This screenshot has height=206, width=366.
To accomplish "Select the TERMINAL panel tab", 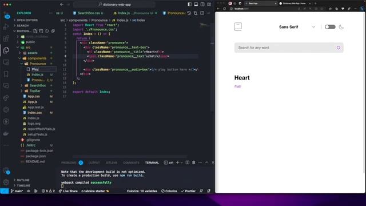I will coord(152,163).
